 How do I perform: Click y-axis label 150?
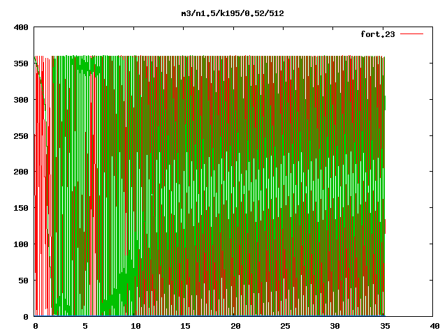tap(21, 208)
